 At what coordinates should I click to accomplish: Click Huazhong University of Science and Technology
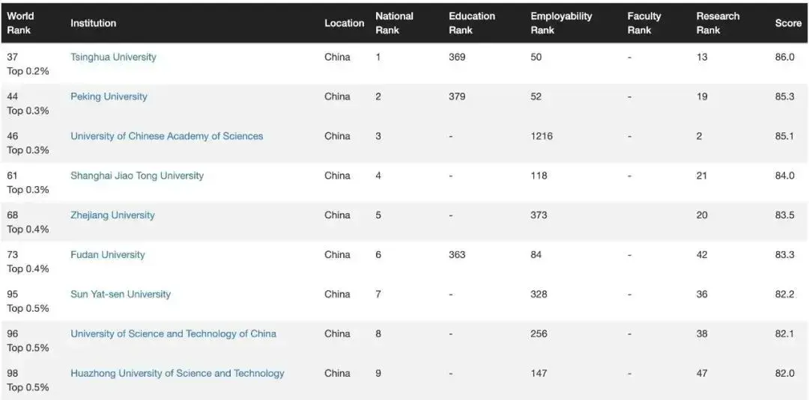pyautogui.click(x=177, y=374)
